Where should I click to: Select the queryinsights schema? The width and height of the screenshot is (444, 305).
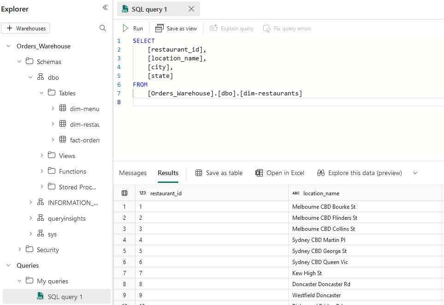67,218
